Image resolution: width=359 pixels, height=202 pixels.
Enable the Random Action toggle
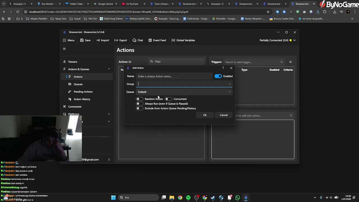pyautogui.click(x=139, y=99)
